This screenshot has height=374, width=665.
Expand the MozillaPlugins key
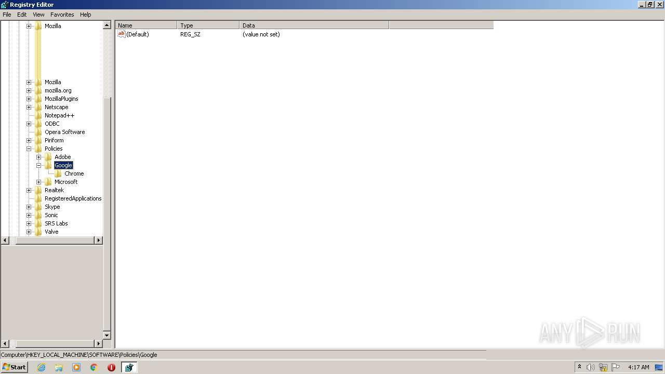29,99
